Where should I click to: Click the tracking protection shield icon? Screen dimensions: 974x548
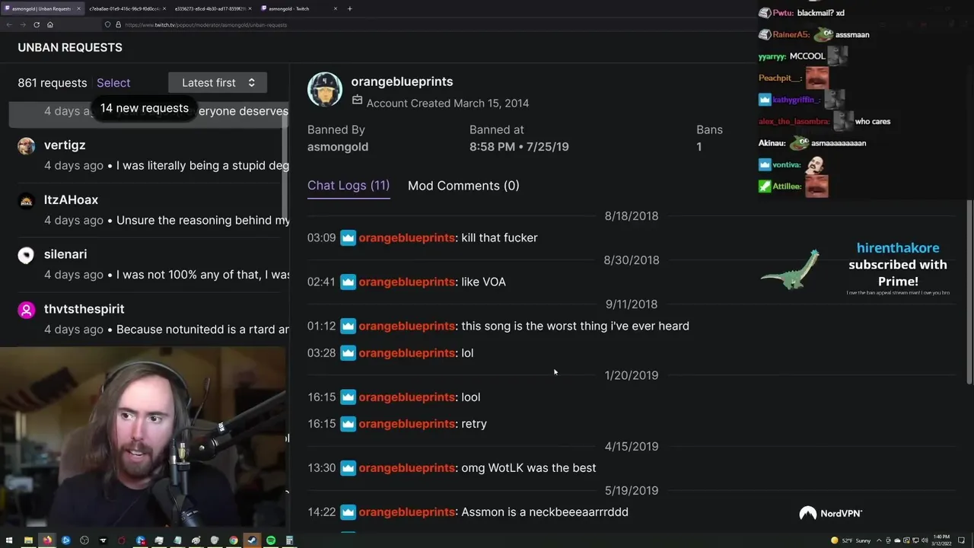108,24
